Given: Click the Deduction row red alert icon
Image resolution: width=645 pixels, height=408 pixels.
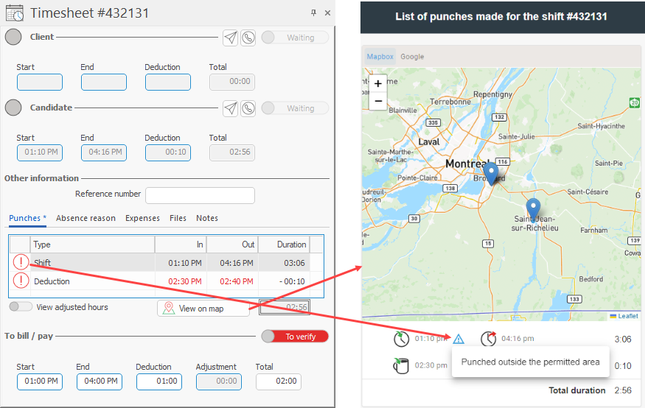Looking at the screenshot, I should [x=20, y=281].
